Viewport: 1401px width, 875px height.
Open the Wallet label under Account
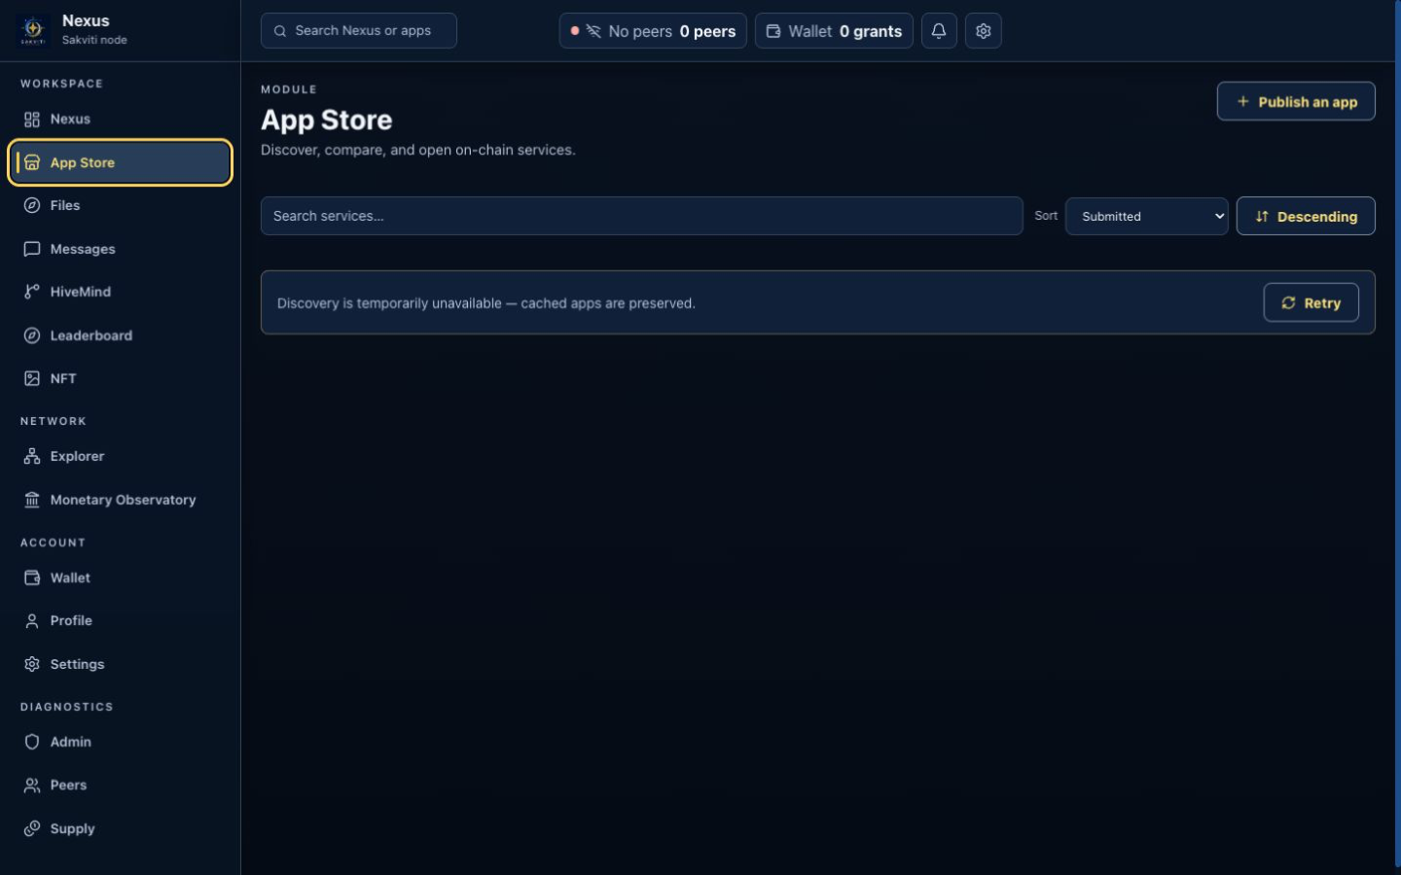[70, 577]
